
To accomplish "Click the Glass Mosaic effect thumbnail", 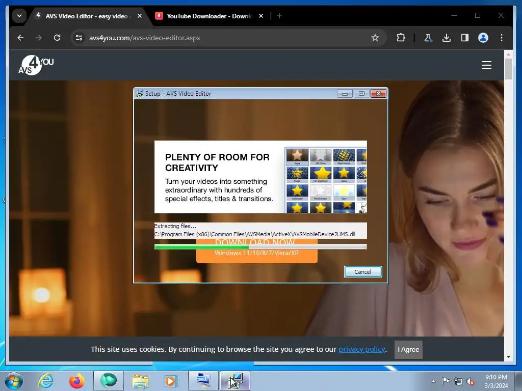I will coord(344,157).
